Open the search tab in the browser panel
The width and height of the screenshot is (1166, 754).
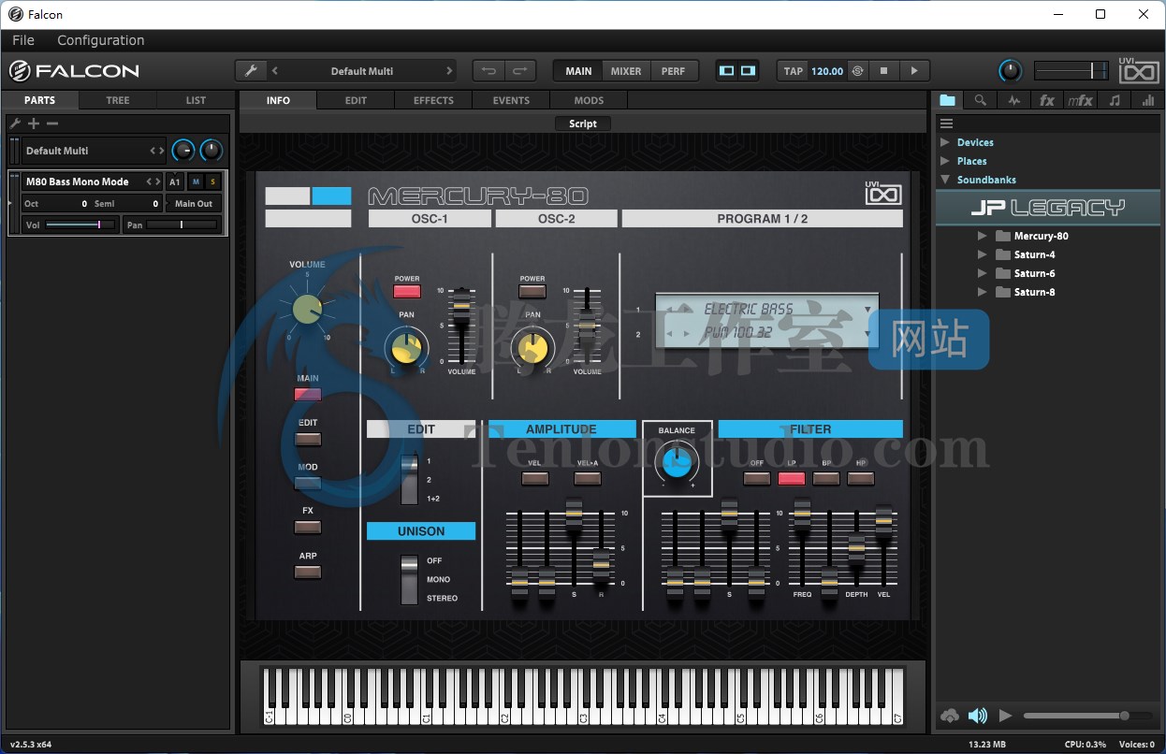pyautogui.click(x=980, y=100)
